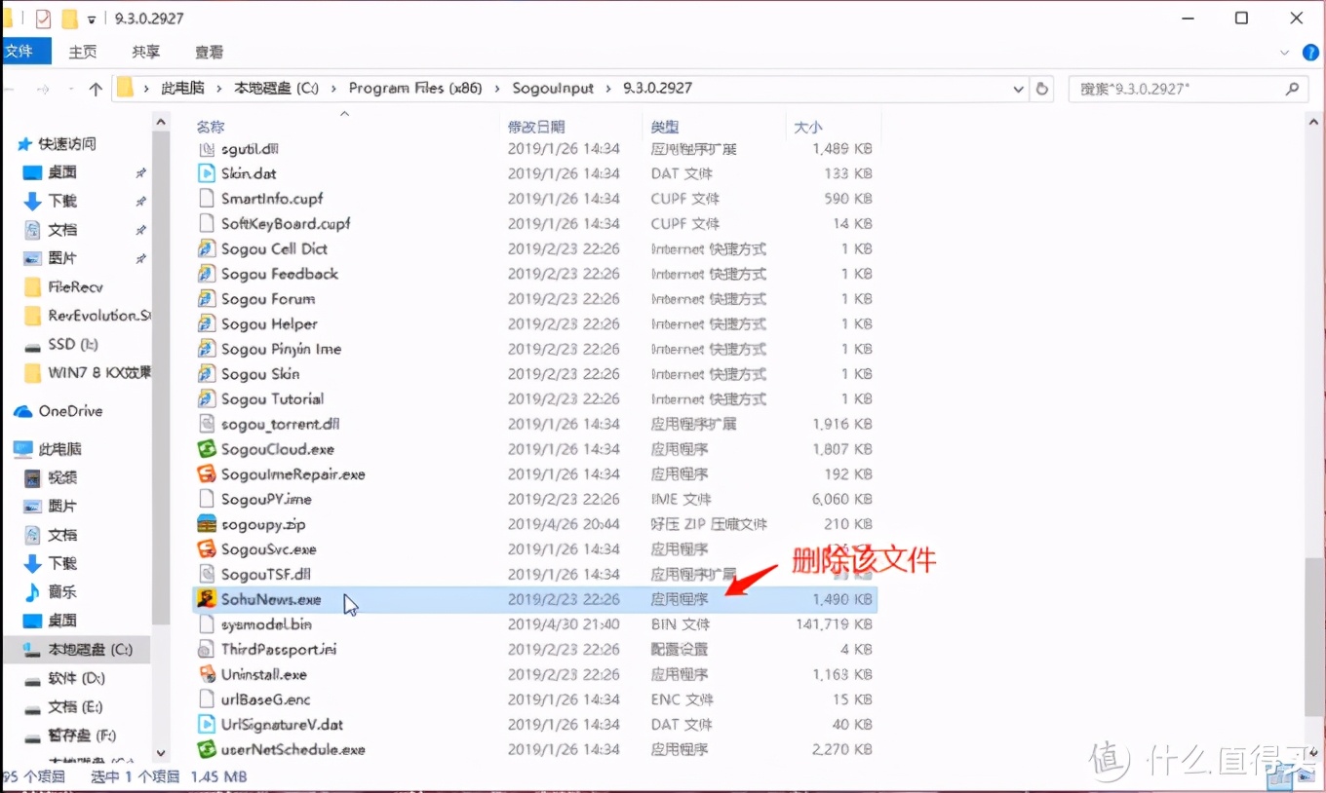Sort files by the 修改日期 column header
Screen dimensions: 1326x793
tap(536, 127)
